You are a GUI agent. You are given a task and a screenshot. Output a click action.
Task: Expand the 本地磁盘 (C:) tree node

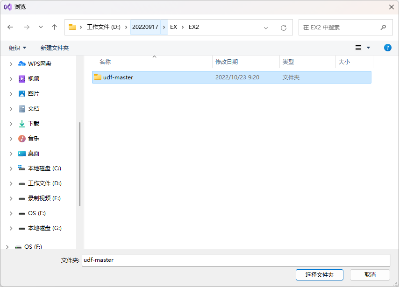pyautogui.click(x=11, y=168)
